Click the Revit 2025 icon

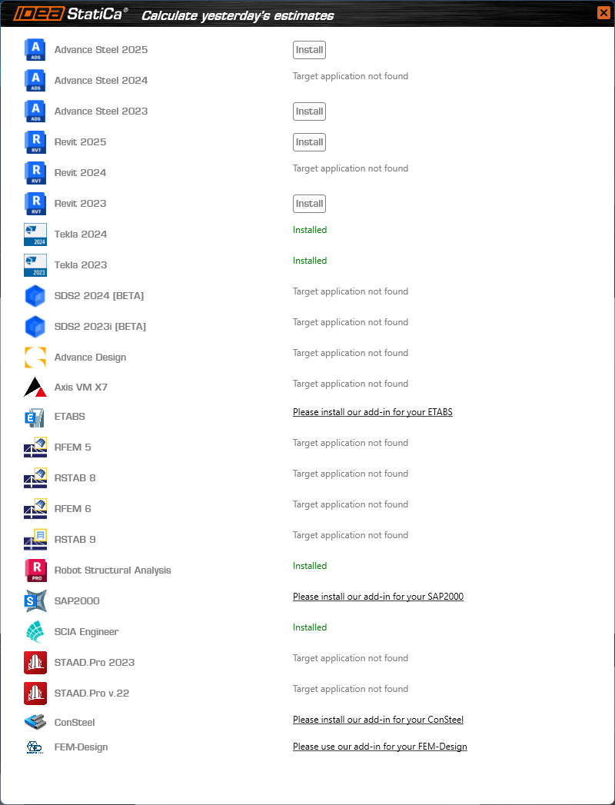(35, 142)
